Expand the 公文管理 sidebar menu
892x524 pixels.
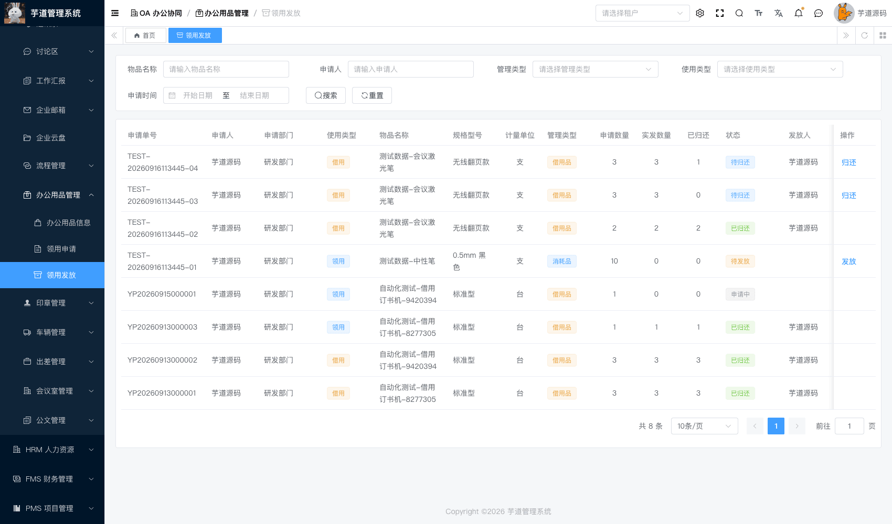pyautogui.click(x=52, y=420)
